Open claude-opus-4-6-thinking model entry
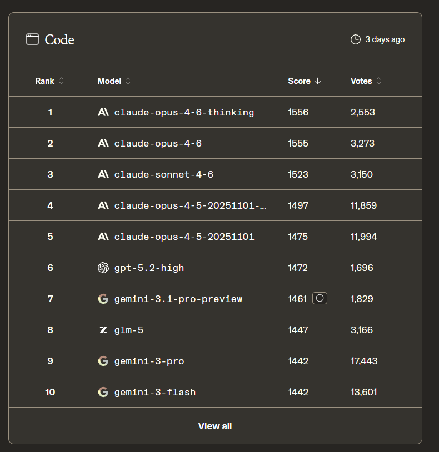This screenshot has height=452, width=439. pos(184,112)
